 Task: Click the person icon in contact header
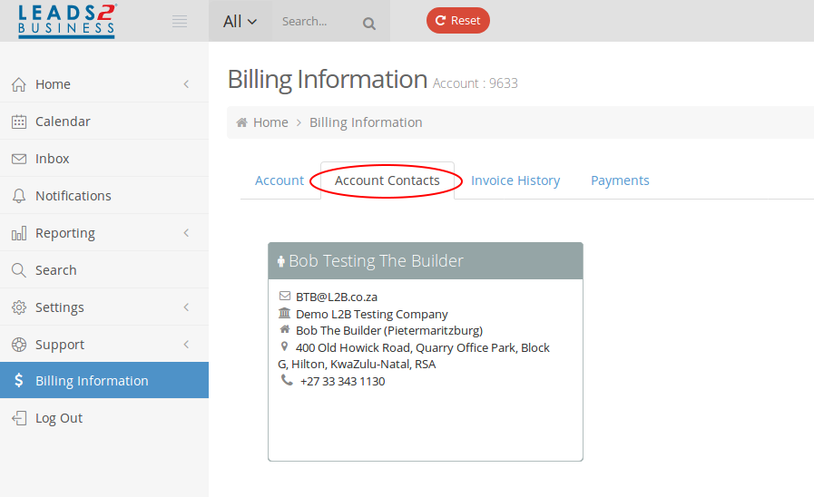[280, 261]
